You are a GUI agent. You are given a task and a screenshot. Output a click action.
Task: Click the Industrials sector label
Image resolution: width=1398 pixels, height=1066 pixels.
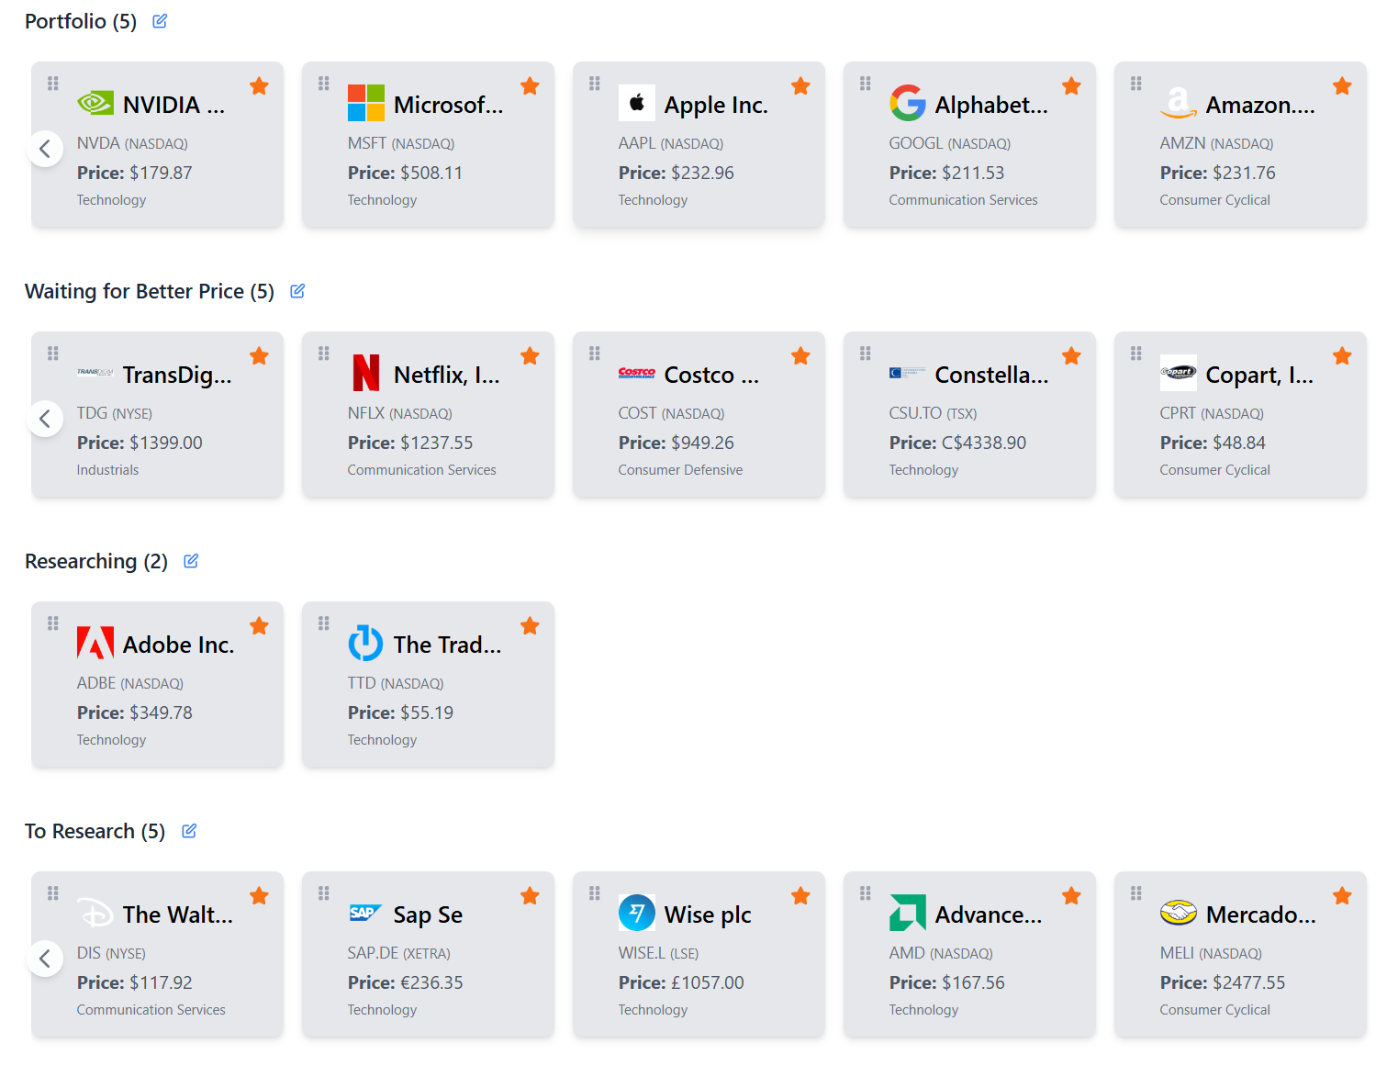108,470
